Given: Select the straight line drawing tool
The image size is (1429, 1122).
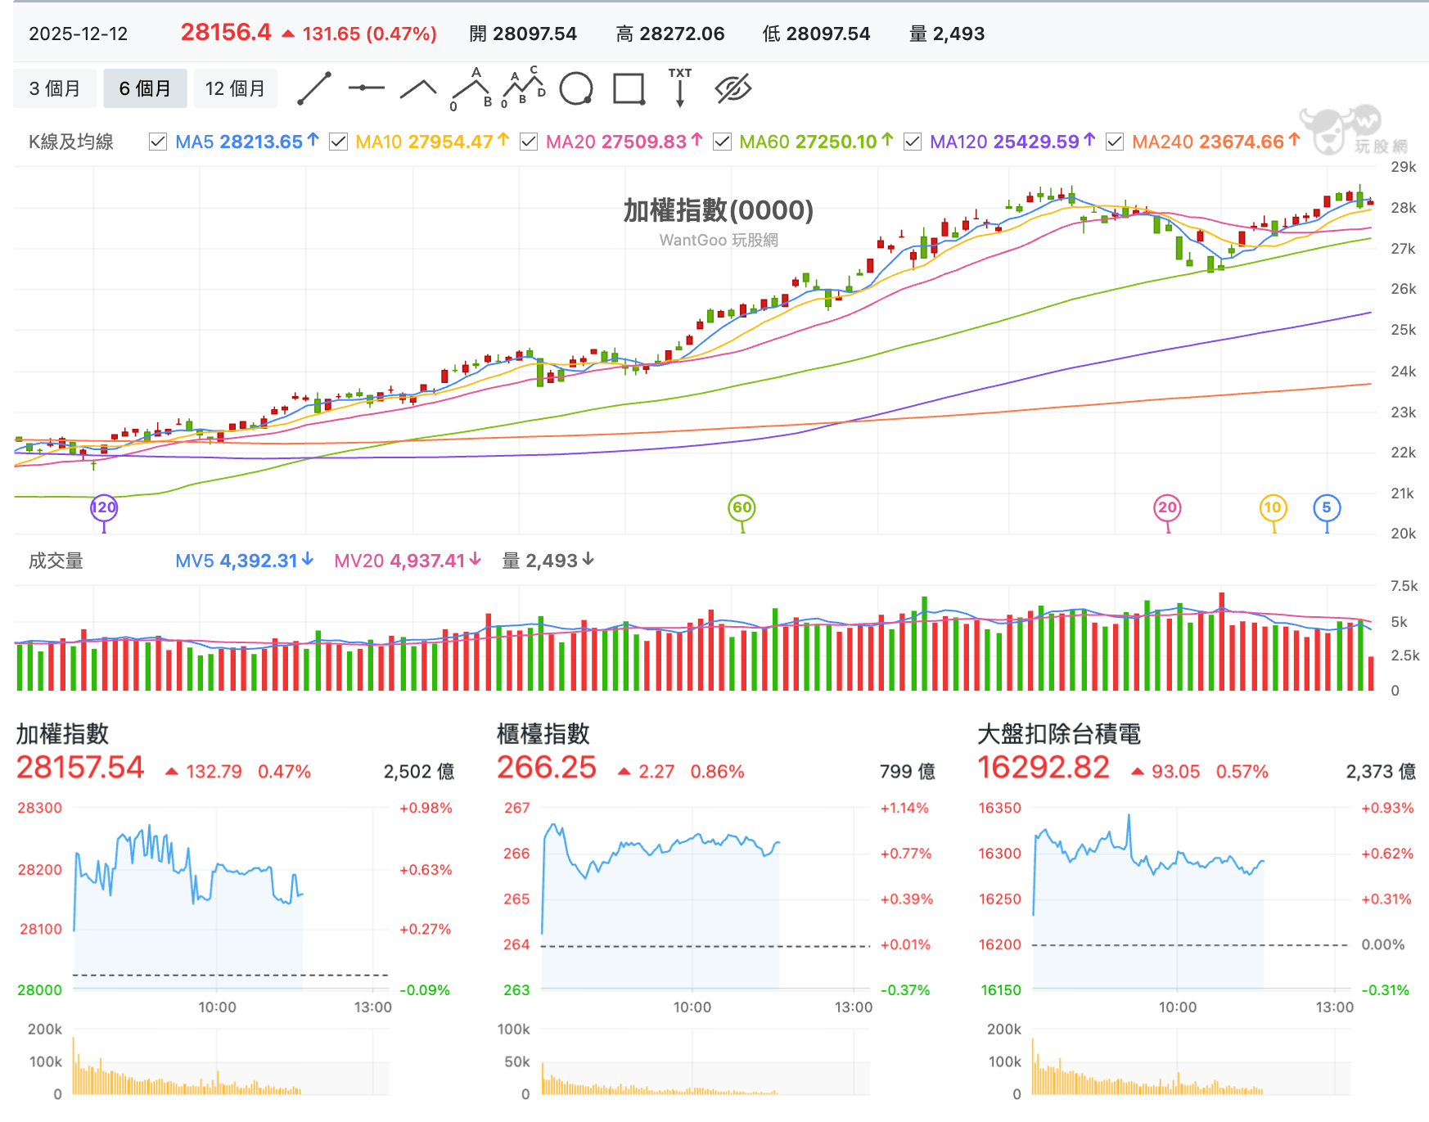Looking at the screenshot, I should point(313,88).
